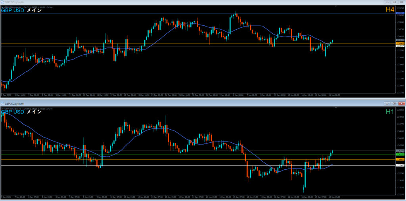Viewport: 406px width, 201px height.
Task: Open one-click trading arrow in H1 chart
Action: coord(3,109)
